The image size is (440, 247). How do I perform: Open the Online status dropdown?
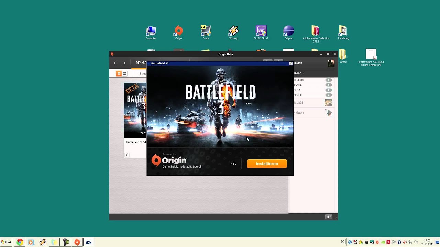[299, 73]
